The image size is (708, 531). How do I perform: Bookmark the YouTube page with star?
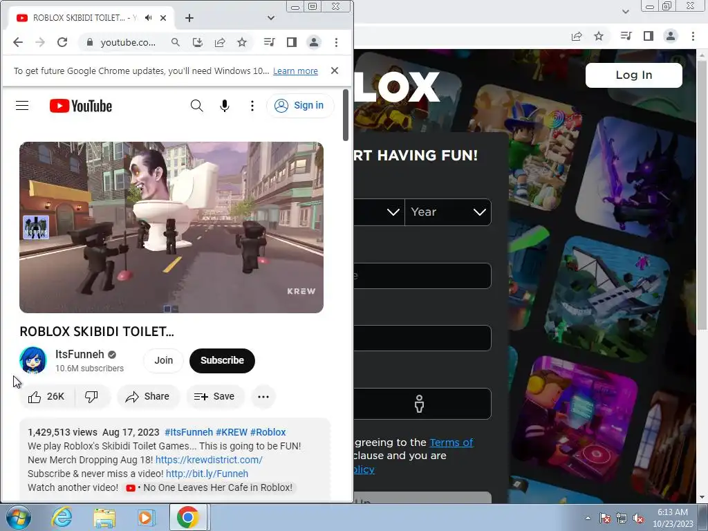(242, 42)
